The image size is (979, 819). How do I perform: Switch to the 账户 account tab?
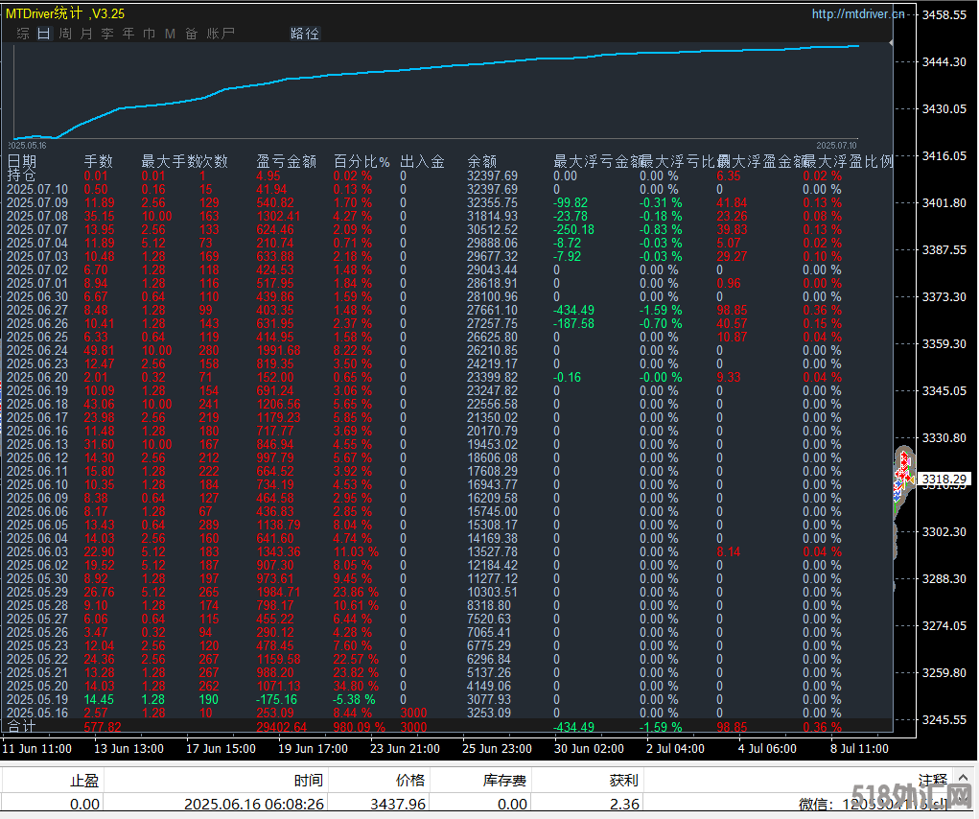(221, 33)
